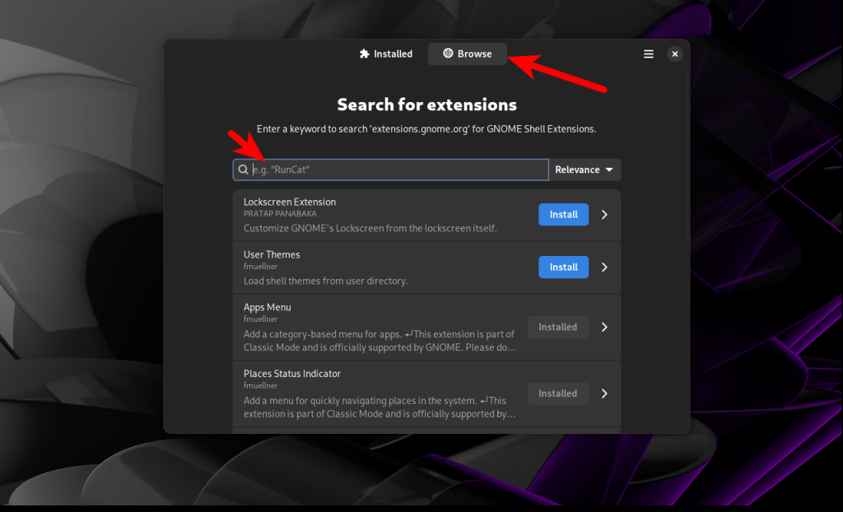
Task: Select the Apps Menu title
Action: point(268,307)
